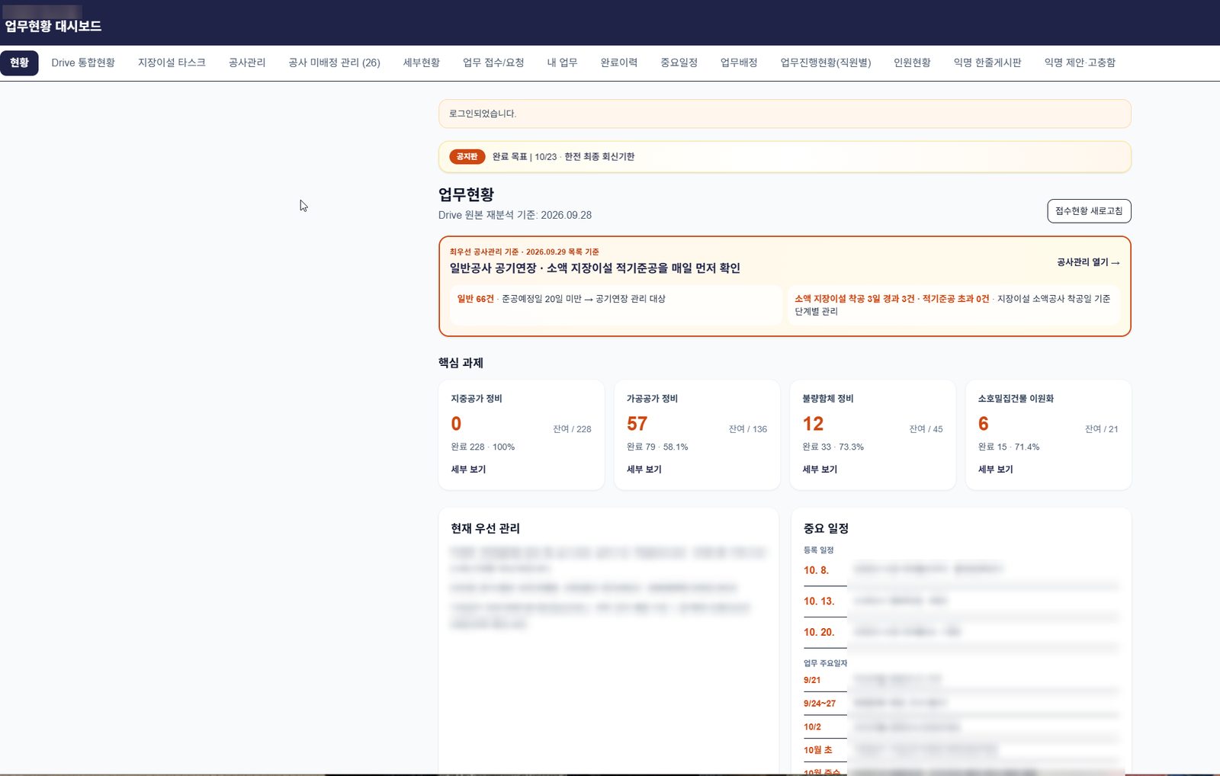The image size is (1220, 776).
Task: Click the 완료 목표 10/23 notice text
Action: [563, 156]
